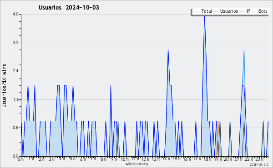The image size is (273, 168).
Task: Click the '11 h' x-axis label
Action: click(135, 159)
